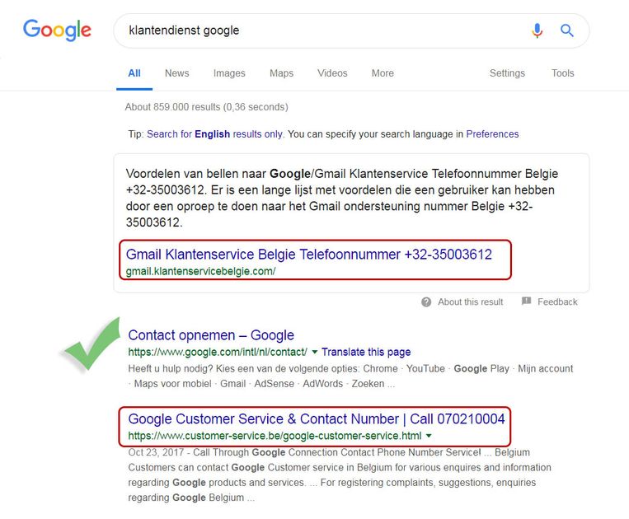This screenshot has height=519, width=629.
Task: Open the More search options menu
Action: (x=383, y=73)
